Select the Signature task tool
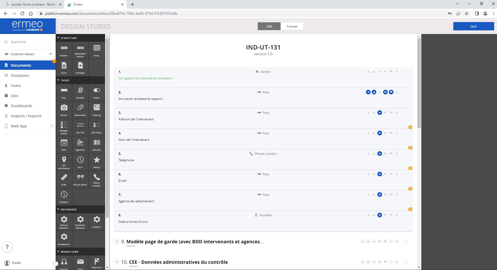 click(80, 145)
